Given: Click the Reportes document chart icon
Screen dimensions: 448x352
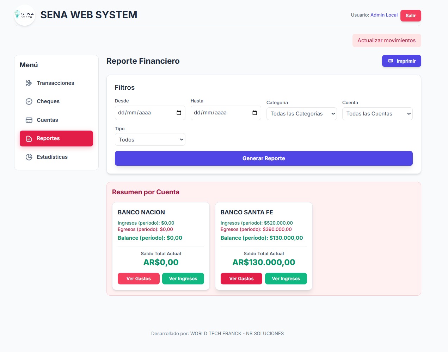Looking at the screenshot, I should [x=29, y=139].
